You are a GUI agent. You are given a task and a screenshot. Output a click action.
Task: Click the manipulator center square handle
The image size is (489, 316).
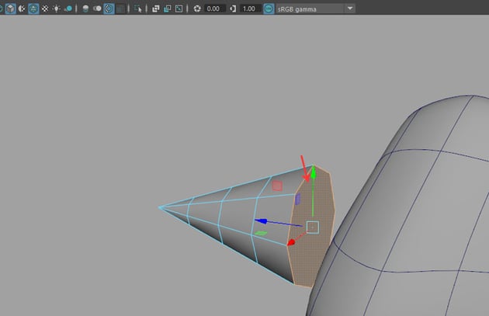click(x=313, y=227)
